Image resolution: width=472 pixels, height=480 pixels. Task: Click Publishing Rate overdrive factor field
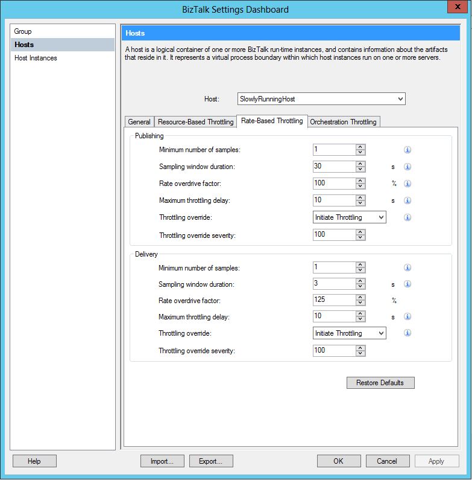[x=335, y=184]
